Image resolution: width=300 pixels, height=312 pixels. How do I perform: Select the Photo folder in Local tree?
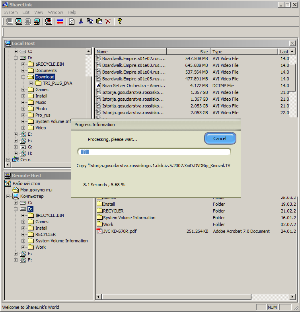tap(41, 109)
